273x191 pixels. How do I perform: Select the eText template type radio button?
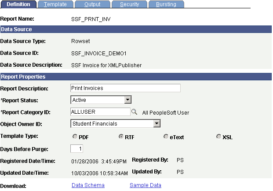click(x=166, y=137)
